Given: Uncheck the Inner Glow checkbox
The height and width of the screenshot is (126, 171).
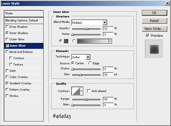Looking at the screenshot, I should 7,46.
